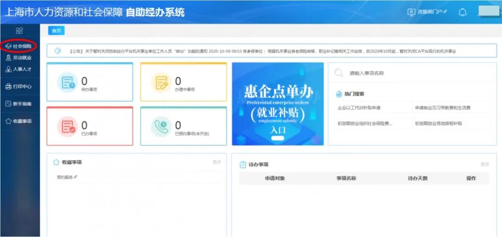
Task: Open the grid menu icon atop sidebar
Action: click(20, 30)
